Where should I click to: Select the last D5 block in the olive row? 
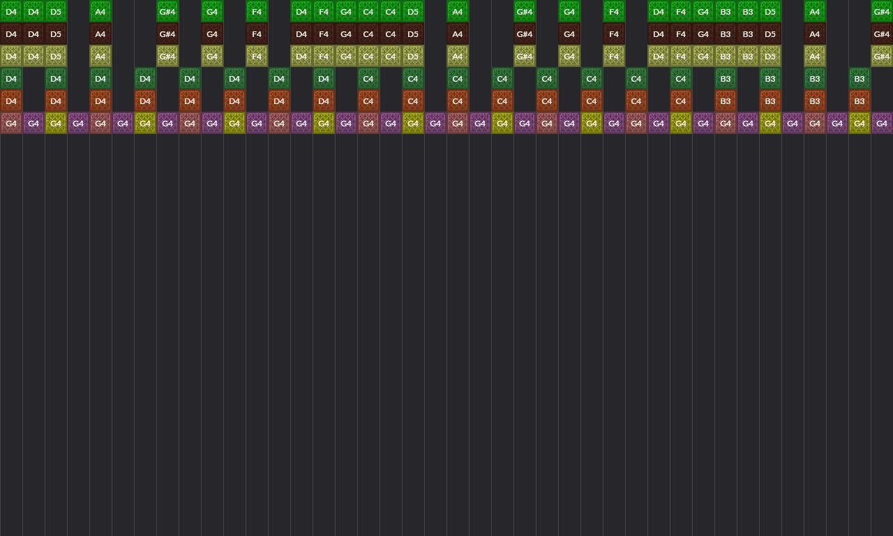coord(770,57)
